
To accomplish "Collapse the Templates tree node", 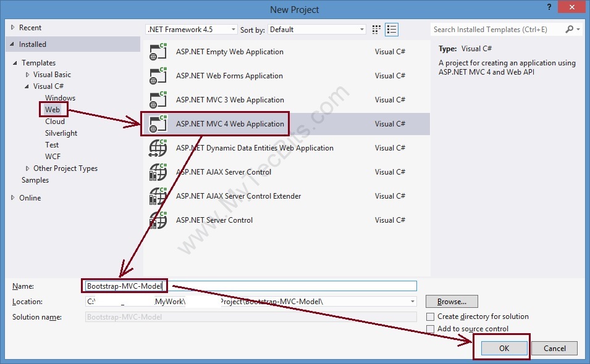I will click(15, 63).
